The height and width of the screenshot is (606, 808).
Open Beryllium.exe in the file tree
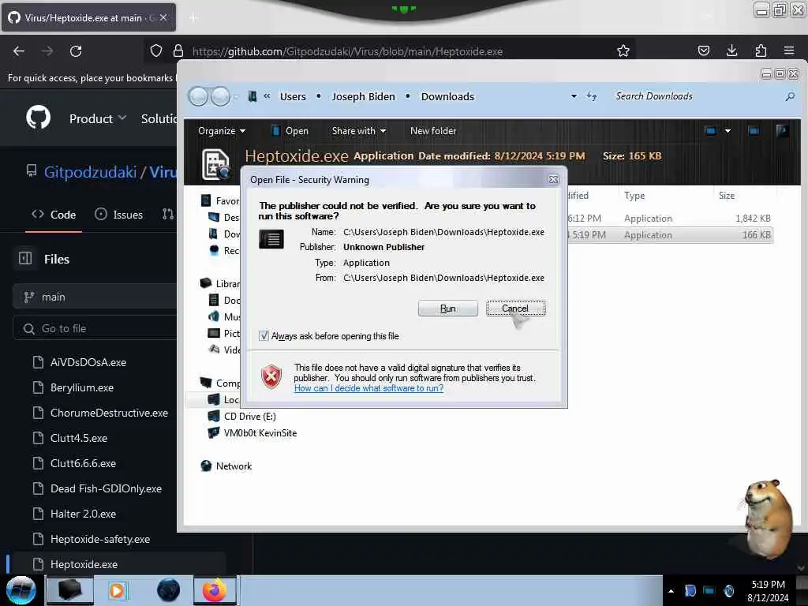pyautogui.click(x=82, y=387)
